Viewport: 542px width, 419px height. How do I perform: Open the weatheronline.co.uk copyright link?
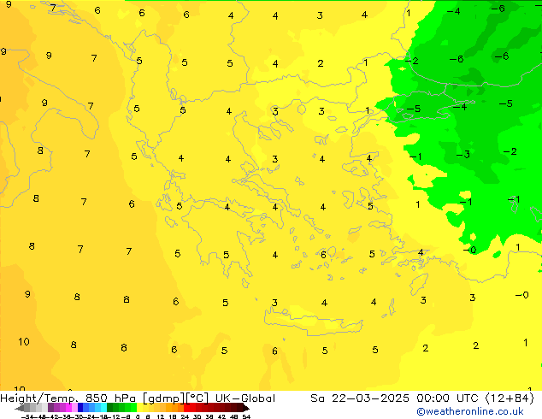(470, 411)
